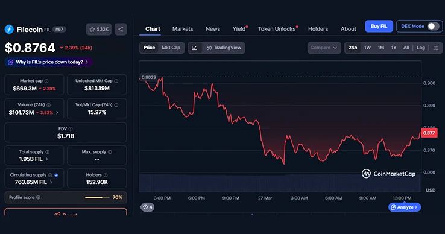Open the Holders tab
Image resolution: width=445 pixels, height=234 pixels.
[318, 29]
